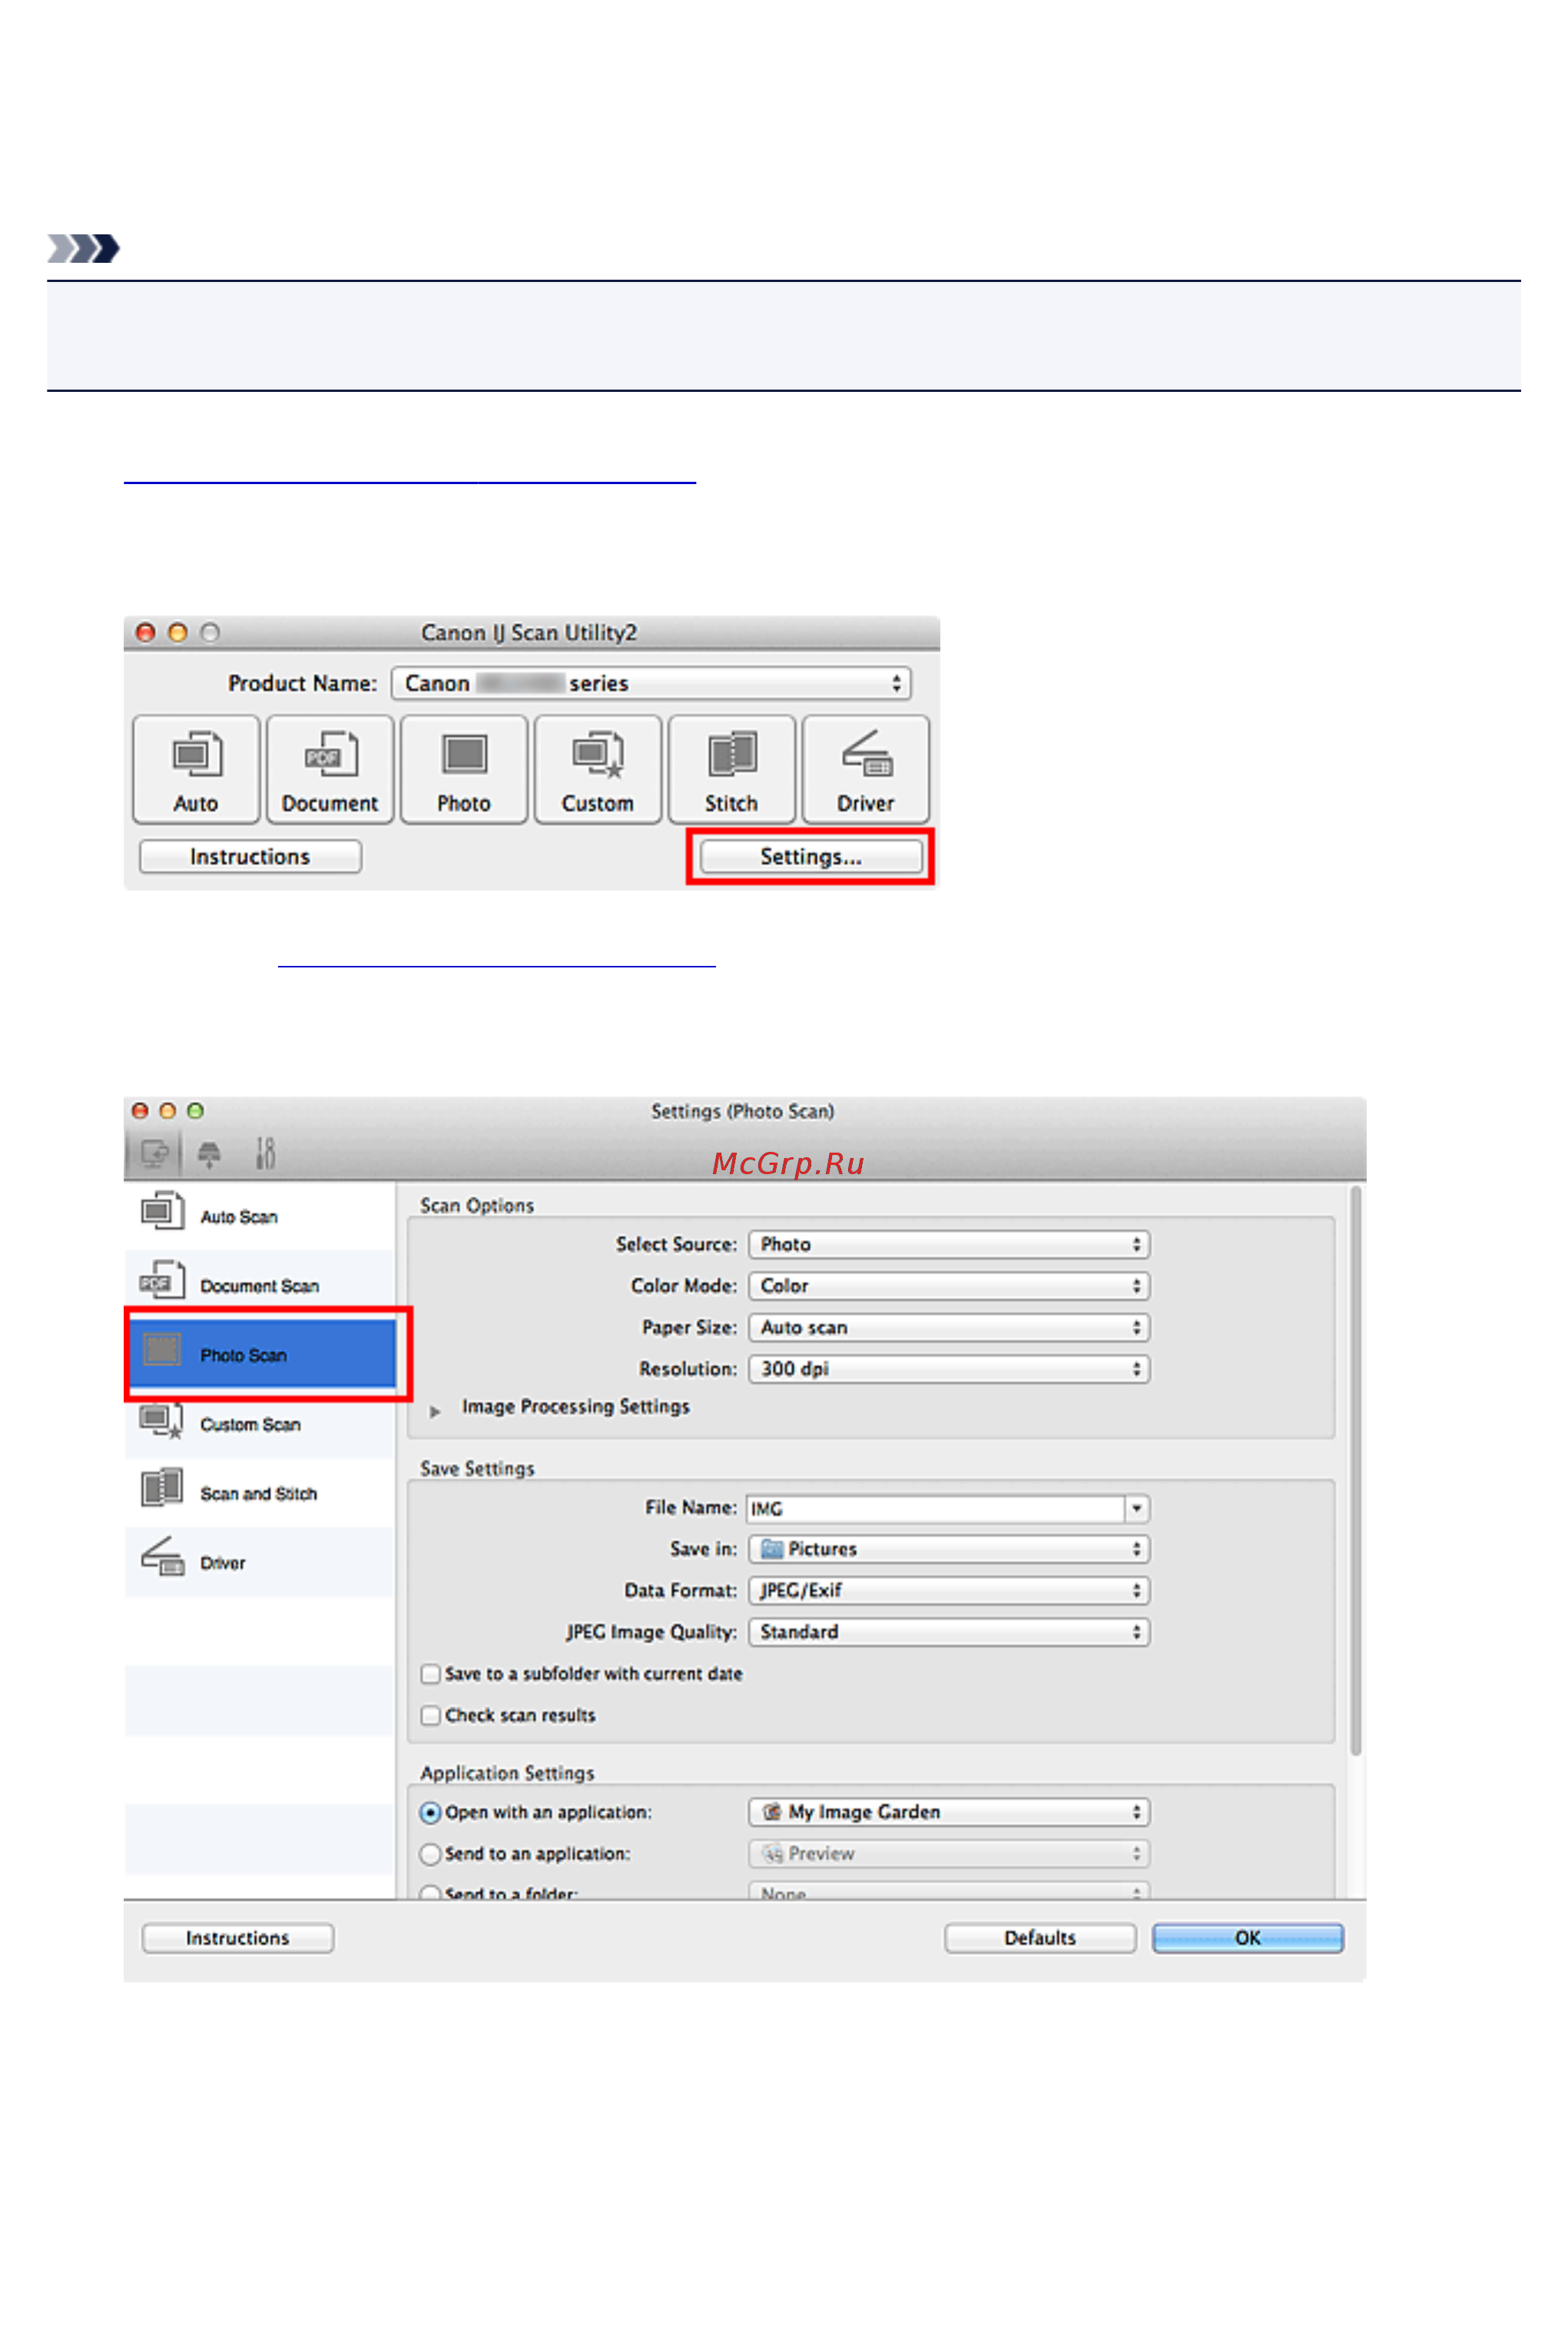The width and height of the screenshot is (1568, 2326).
Task: Click the Document scan button icon
Action: coord(330,754)
